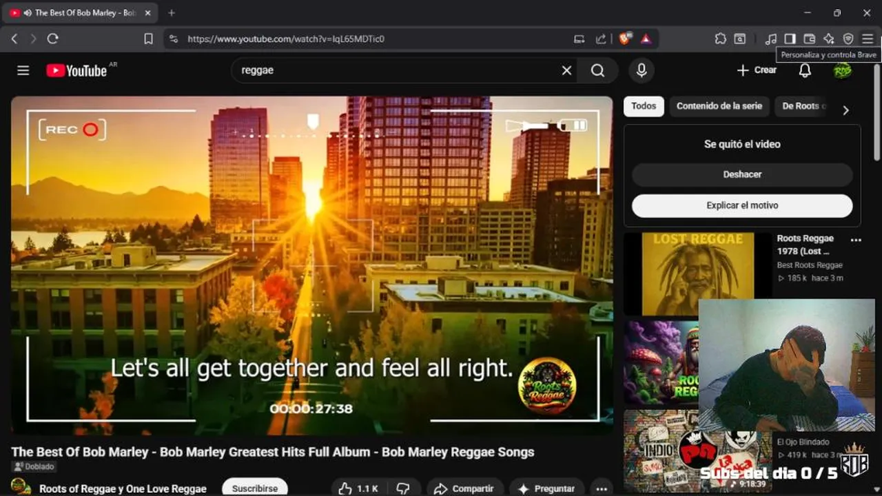This screenshot has height=496, width=882.
Task: Open El Ojo Blindado channel link
Action: pyautogui.click(x=803, y=442)
